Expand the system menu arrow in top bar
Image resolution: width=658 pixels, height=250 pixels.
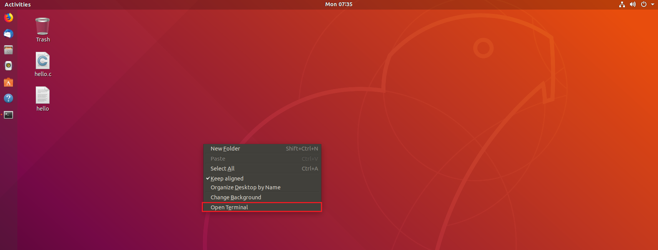click(x=653, y=5)
